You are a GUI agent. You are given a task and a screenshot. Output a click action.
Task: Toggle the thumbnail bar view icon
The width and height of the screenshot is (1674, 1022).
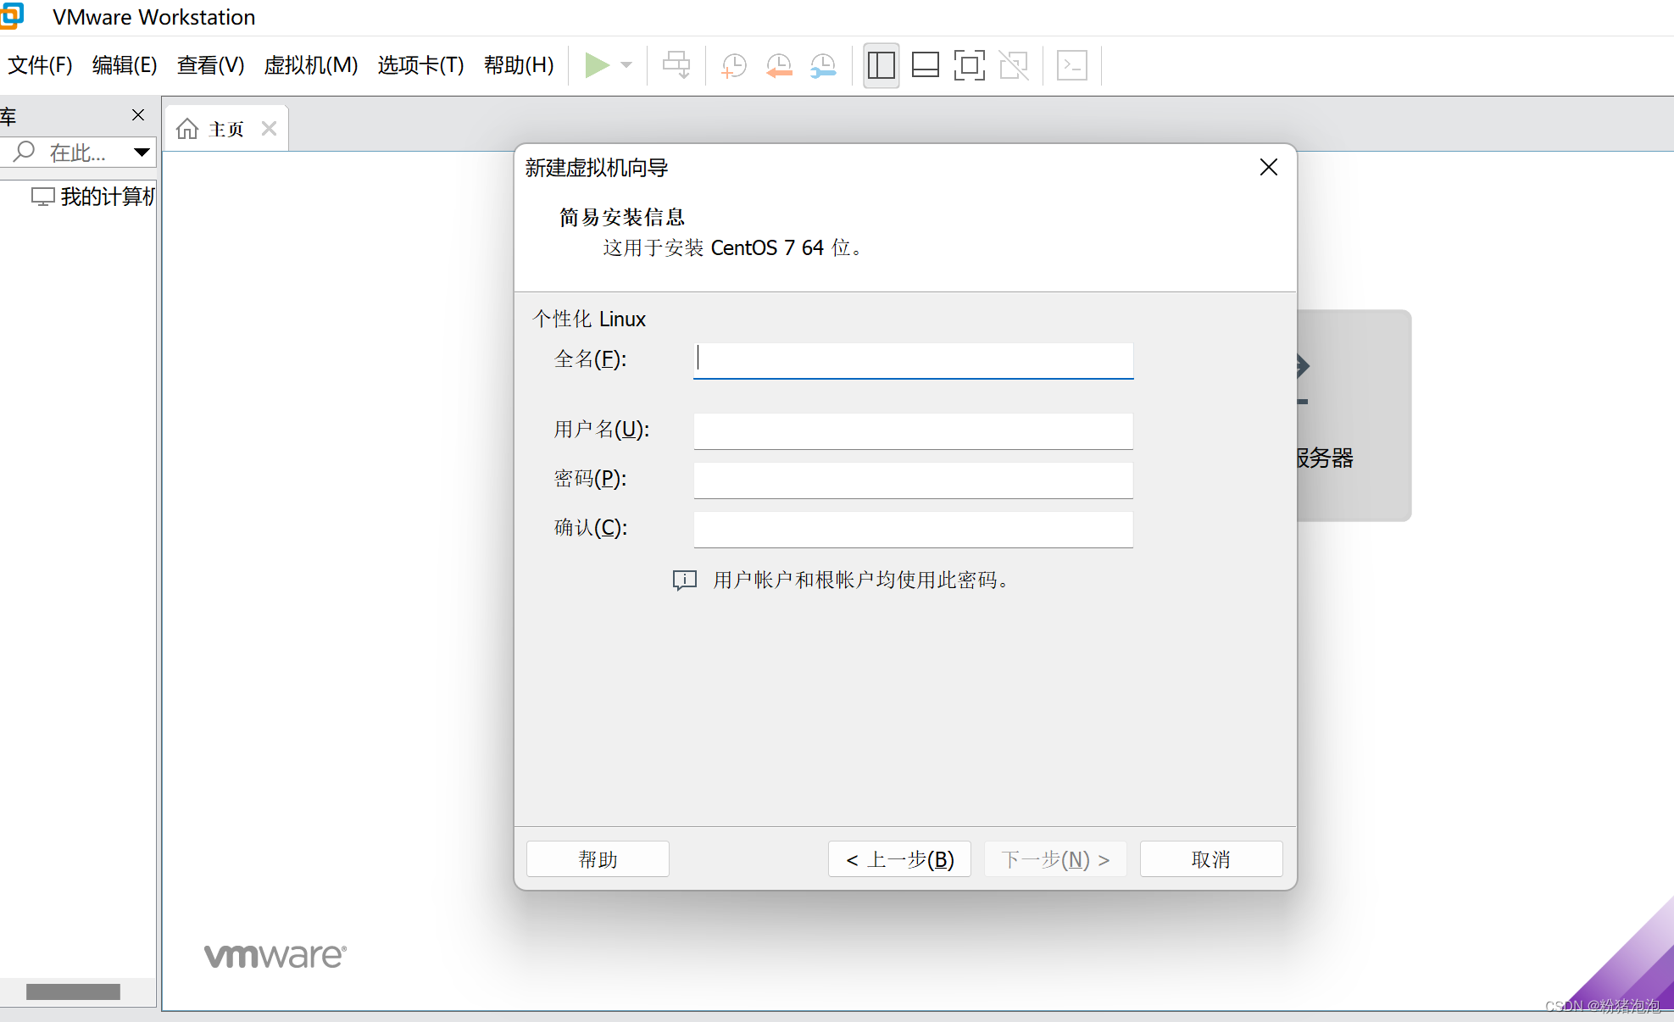click(925, 65)
